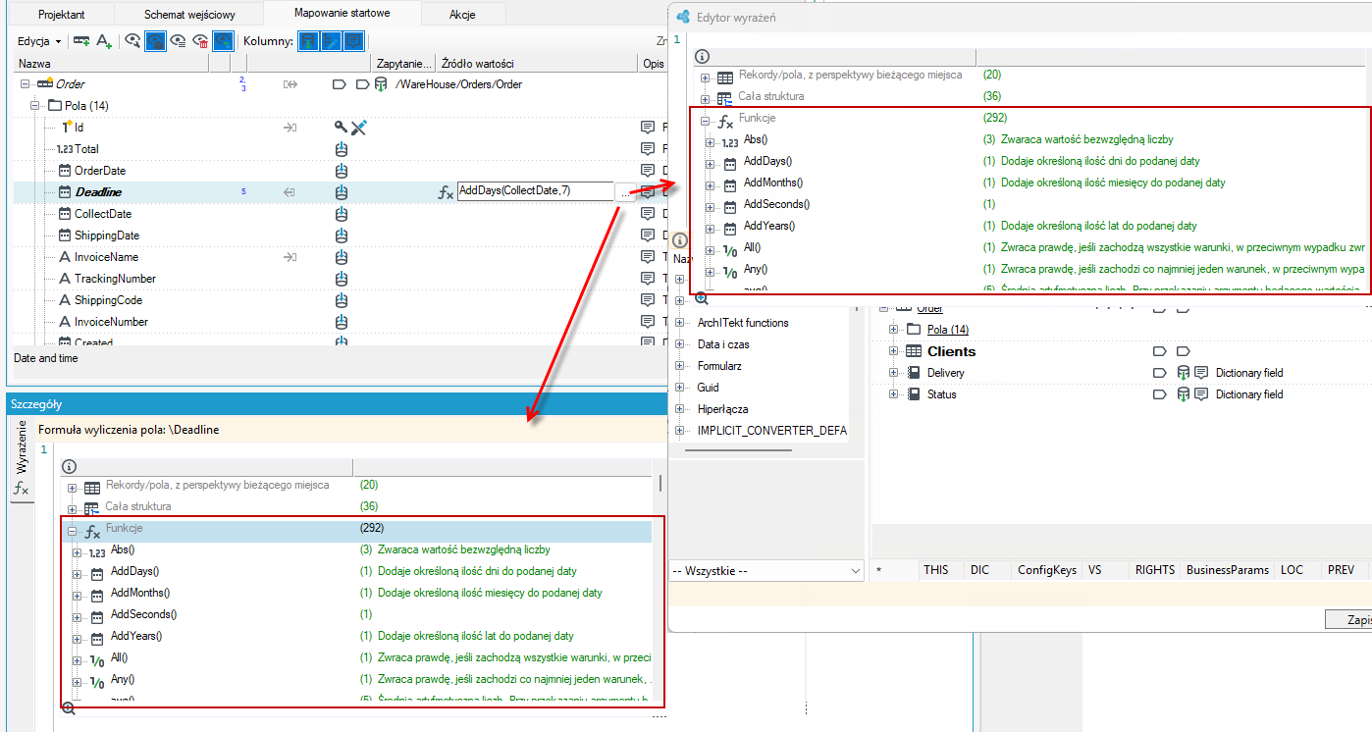Click the arrow icon in InvoiceName row

(290, 257)
